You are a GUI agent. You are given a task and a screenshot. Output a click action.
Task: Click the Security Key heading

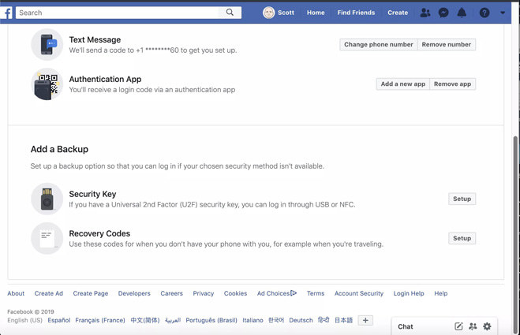tap(92, 194)
